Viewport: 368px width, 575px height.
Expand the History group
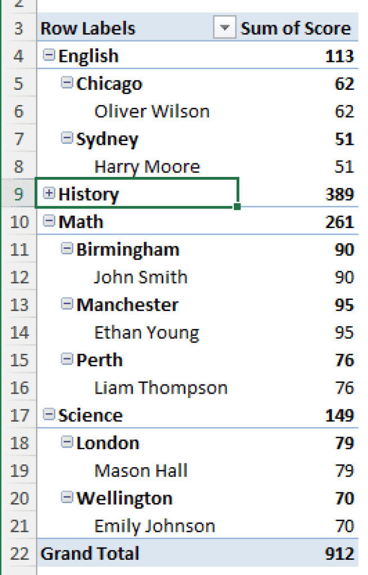coord(49,193)
